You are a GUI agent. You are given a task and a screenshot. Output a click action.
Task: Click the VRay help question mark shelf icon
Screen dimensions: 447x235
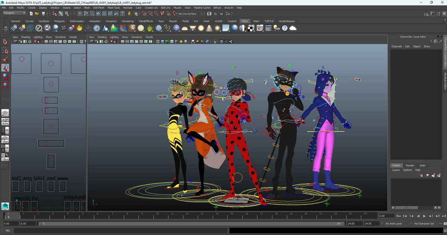pos(285,28)
